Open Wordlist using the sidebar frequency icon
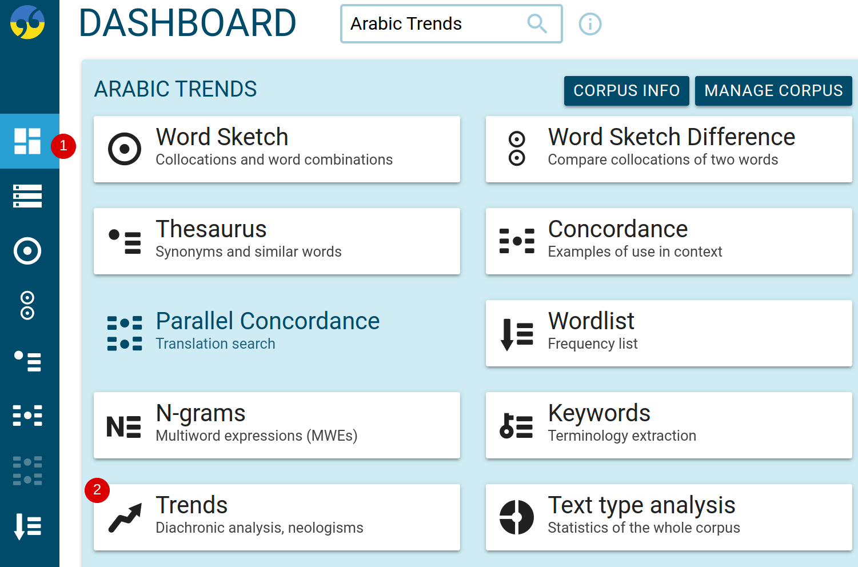This screenshot has width=858, height=567. click(x=27, y=526)
